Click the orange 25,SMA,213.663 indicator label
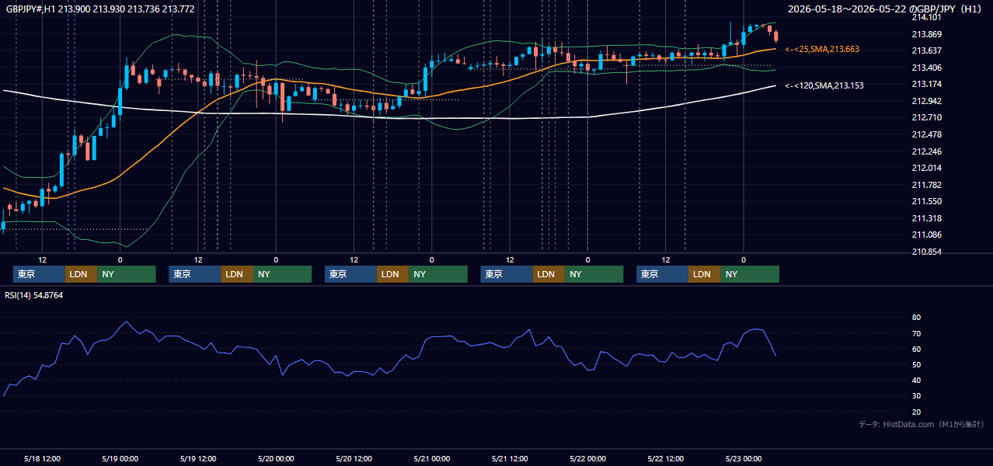Viewport: 993px width, 466px height. (822, 49)
